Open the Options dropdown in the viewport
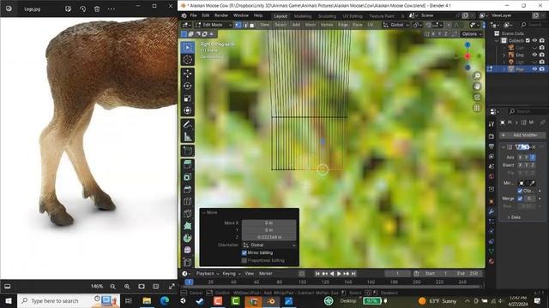Viewport: 549px width, 308px height. point(472,34)
